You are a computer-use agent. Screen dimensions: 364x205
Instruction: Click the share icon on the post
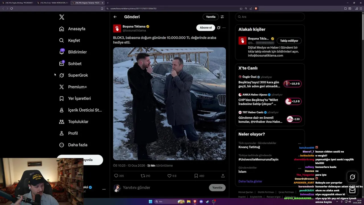tap(223, 176)
